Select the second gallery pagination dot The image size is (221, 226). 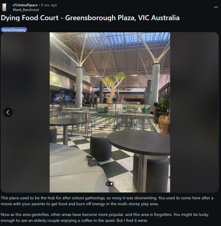pyautogui.click(x=112, y=184)
